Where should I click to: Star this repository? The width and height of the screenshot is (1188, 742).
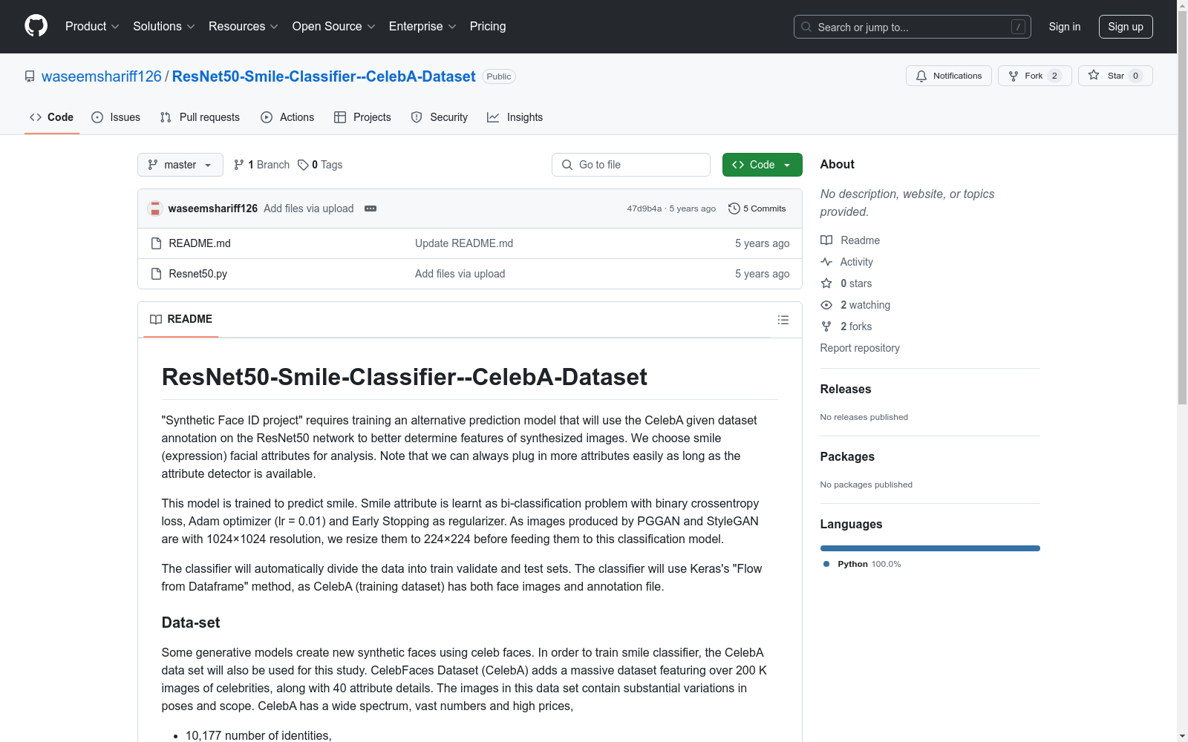(x=1114, y=76)
